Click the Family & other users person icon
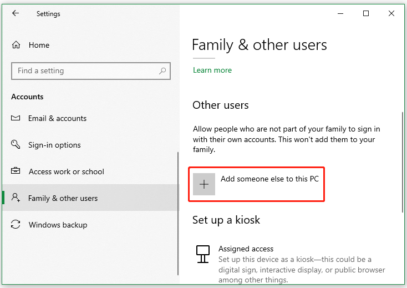Image resolution: width=407 pixels, height=288 pixels. click(16, 198)
